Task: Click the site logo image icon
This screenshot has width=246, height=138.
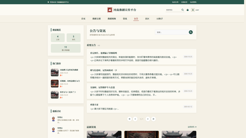Action: pyautogui.click(x=110, y=10)
